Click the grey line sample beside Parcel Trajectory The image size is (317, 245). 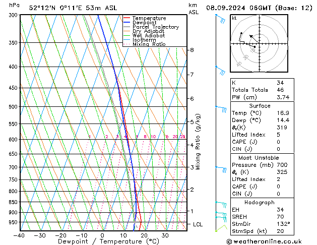[x=127, y=27]
